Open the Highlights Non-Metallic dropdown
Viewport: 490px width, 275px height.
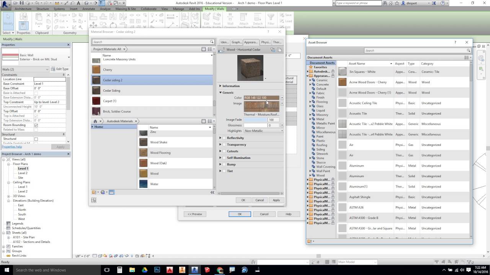click(264, 131)
